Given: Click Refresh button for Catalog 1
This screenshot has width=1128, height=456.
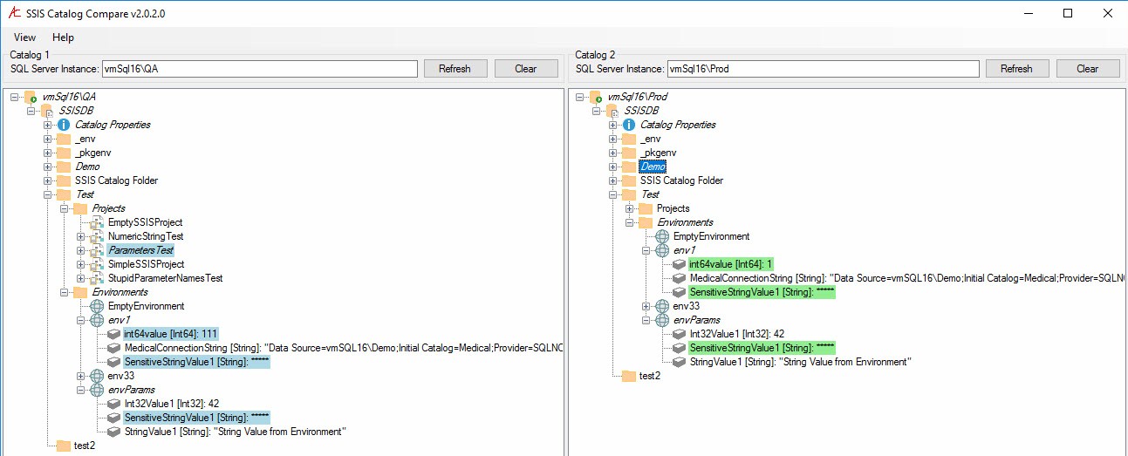Looking at the screenshot, I should pyautogui.click(x=455, y=69).
